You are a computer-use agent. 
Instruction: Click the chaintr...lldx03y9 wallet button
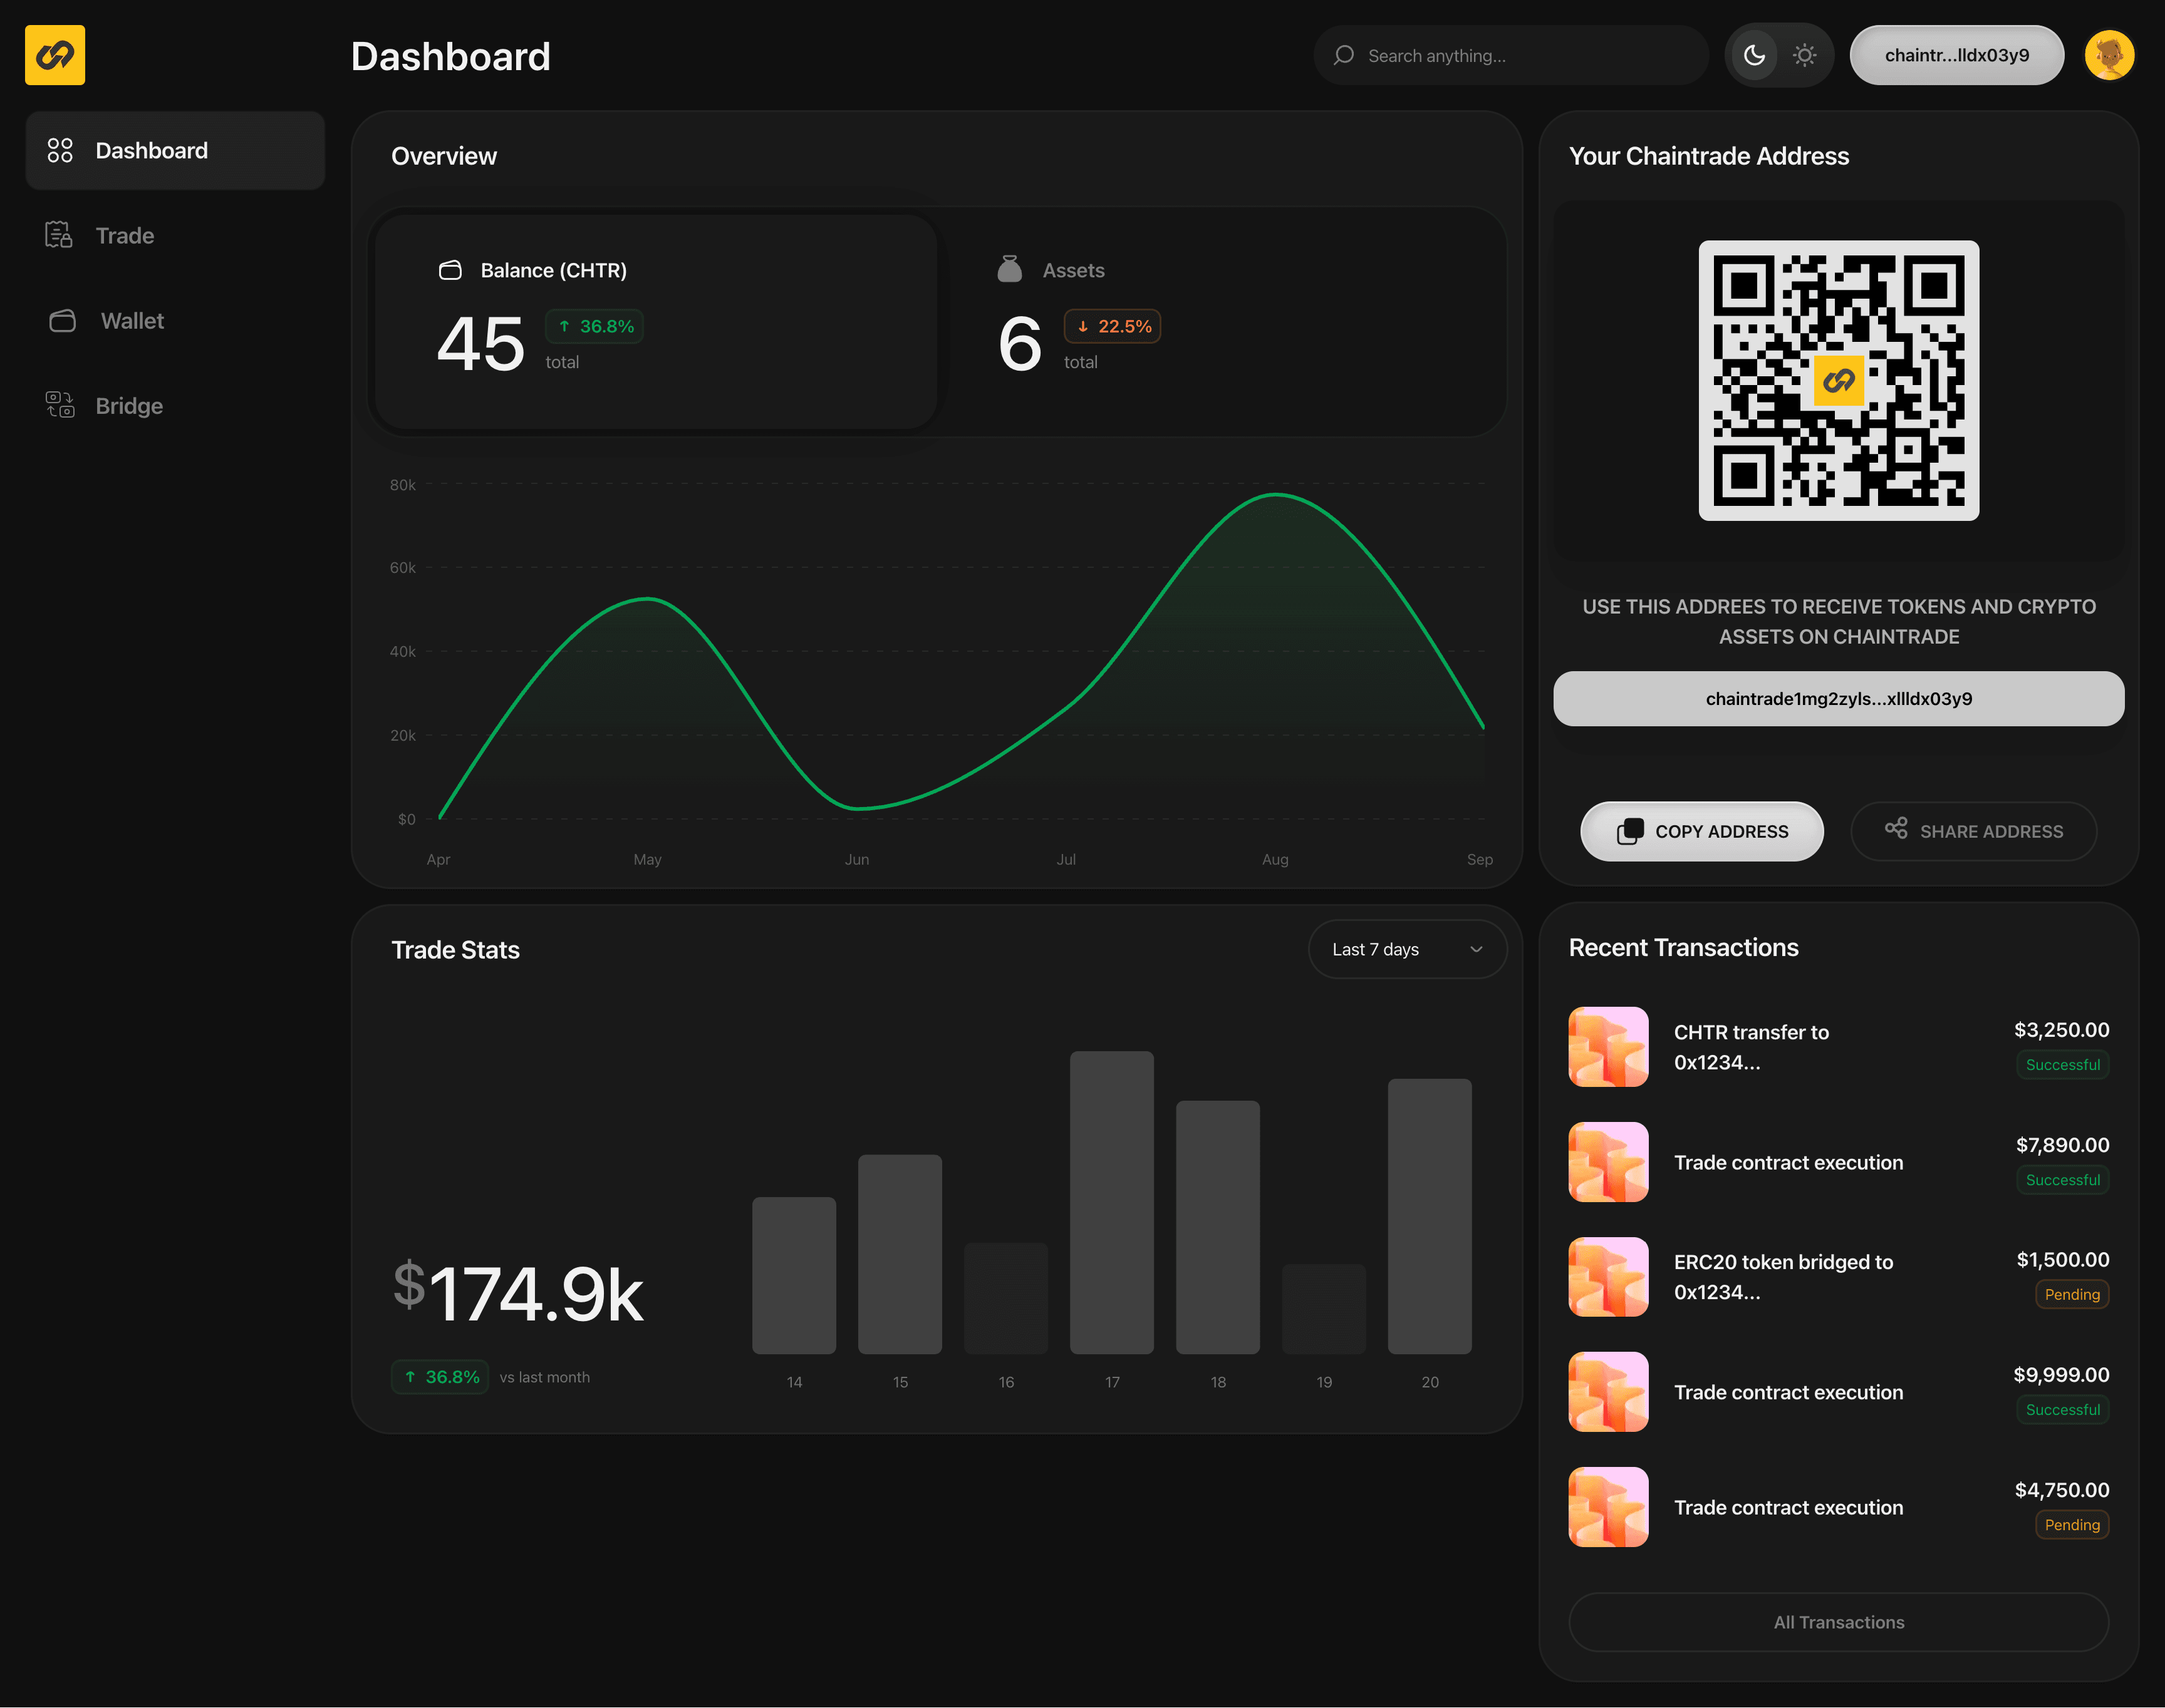[x=1957, y=55]
